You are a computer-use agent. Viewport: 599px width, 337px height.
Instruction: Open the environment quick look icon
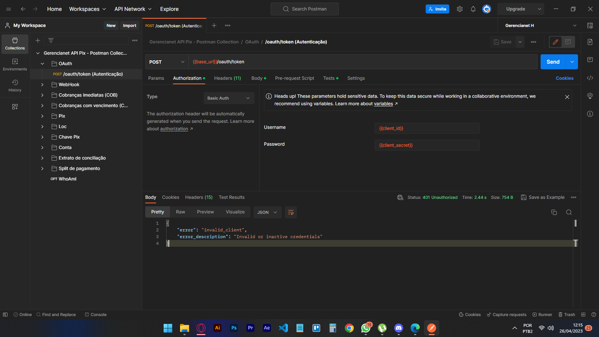(x=590, y=25)
